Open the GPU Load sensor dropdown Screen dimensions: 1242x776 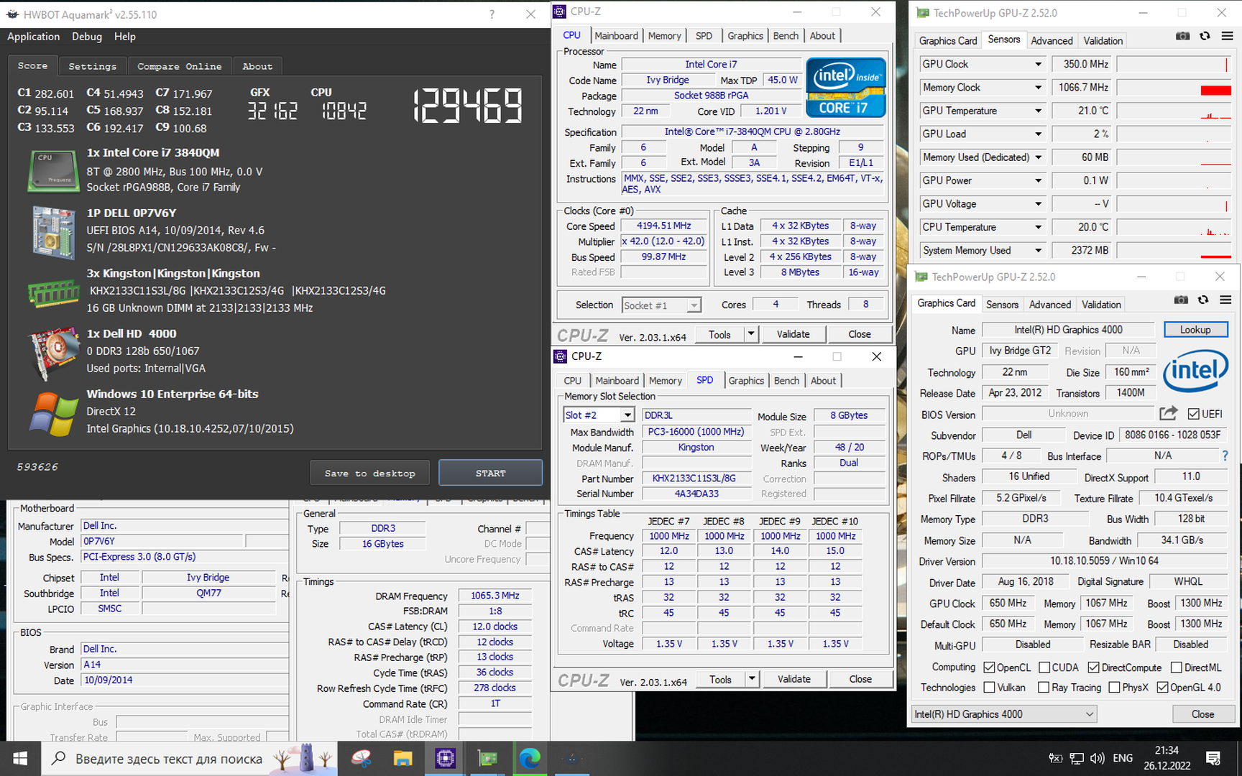[1038, 134]
